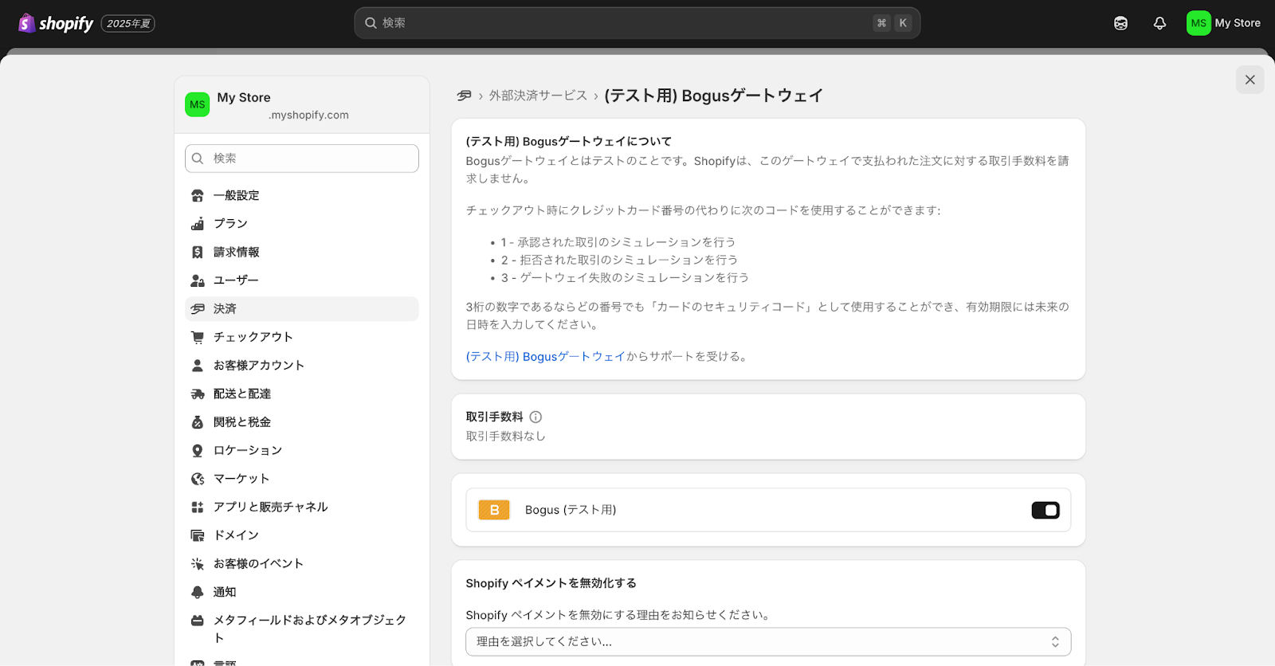Click the MS avatar in top bar
This screenshot has height=666, width=1275.
1198,23
